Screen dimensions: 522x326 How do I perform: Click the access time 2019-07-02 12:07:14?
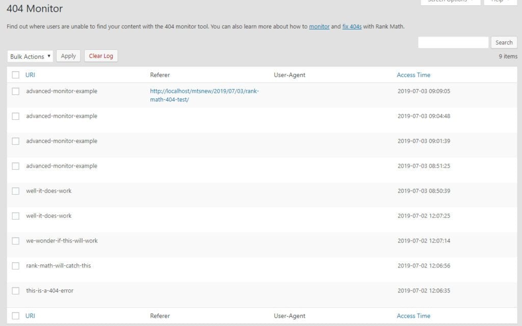(x=424, y=241)
